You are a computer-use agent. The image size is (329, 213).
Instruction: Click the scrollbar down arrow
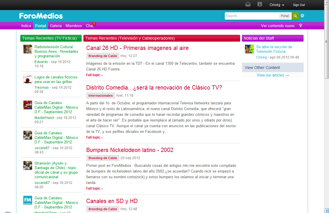pyautogui.click(x=326, y=210)
